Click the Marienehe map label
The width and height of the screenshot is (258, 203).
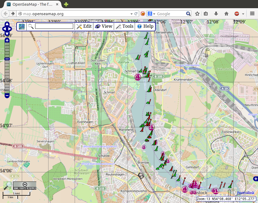coord(126,130)
